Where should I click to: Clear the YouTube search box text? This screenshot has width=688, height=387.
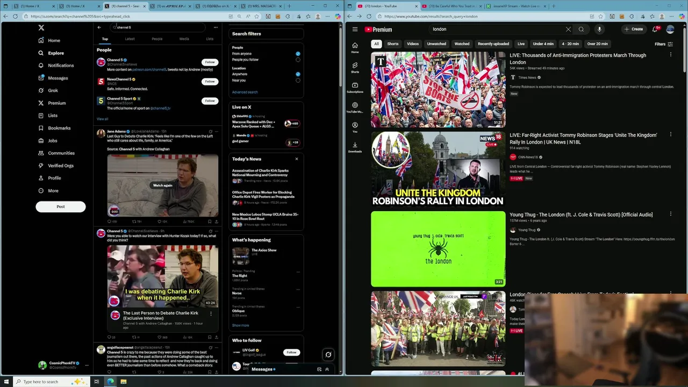(x=568, y=30)
